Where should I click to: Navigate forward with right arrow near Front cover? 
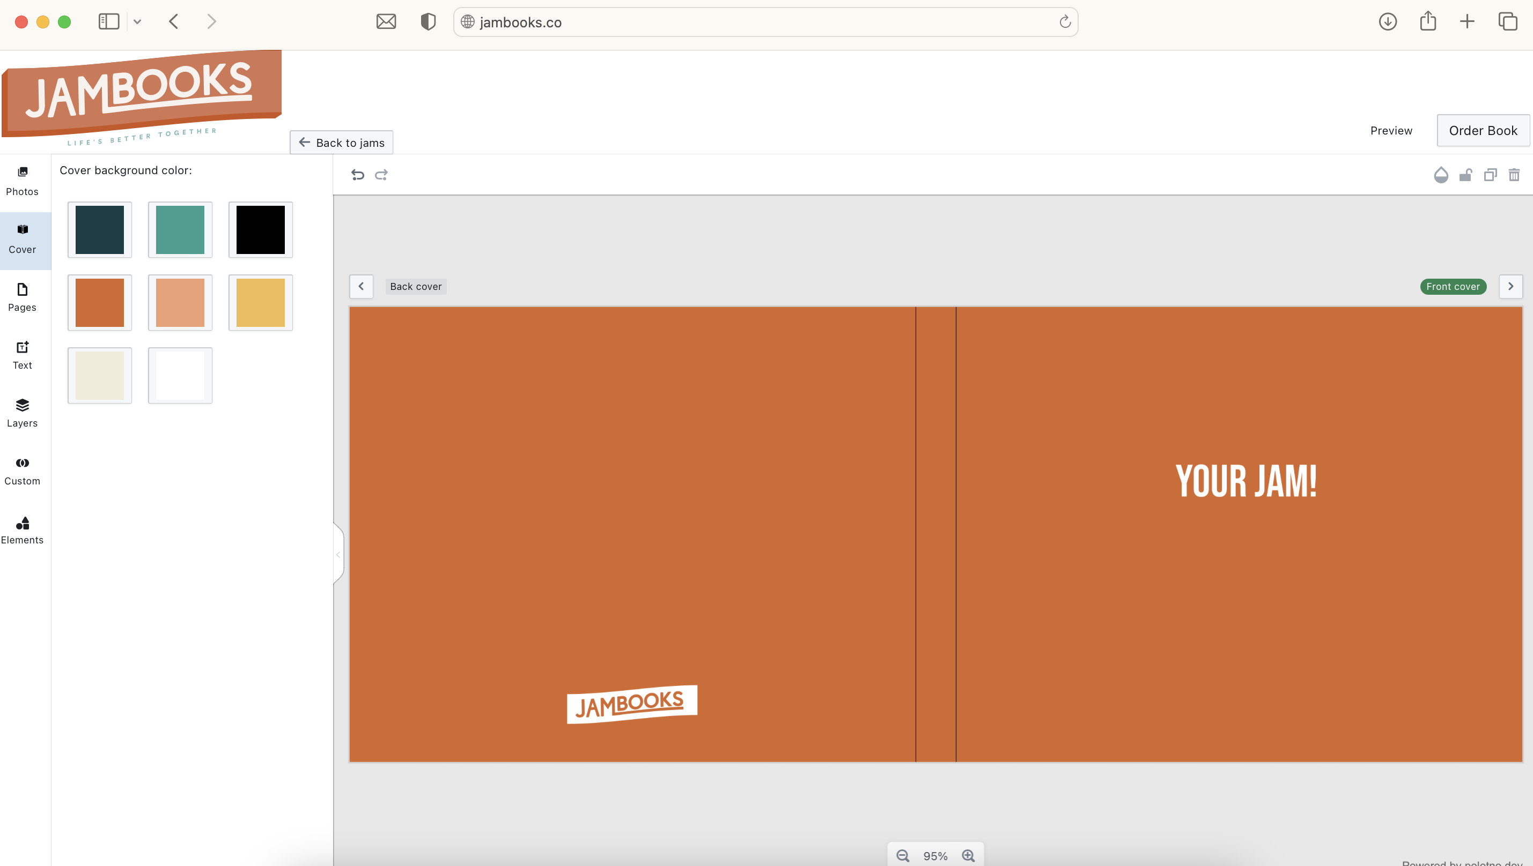click(1511, 286)
